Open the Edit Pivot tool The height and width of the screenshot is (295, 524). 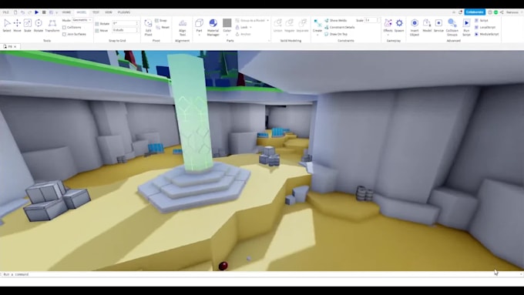coord(148,27)
